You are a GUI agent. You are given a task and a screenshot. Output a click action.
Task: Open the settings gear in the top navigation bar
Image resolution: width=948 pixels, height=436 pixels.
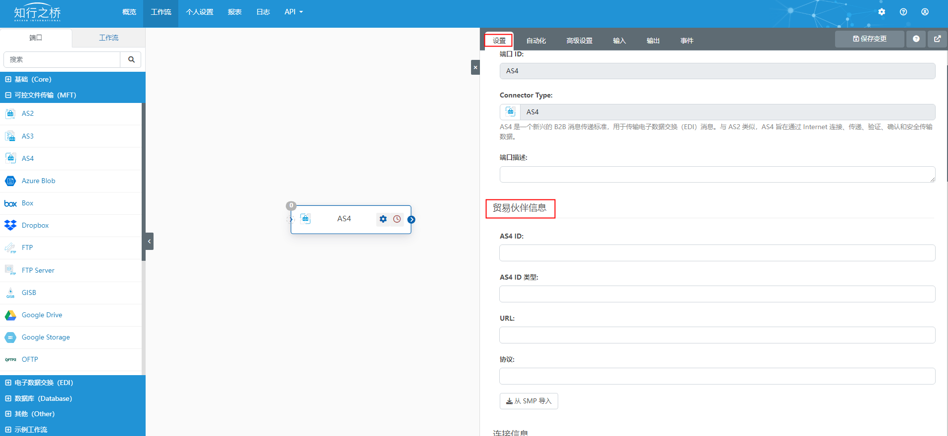[882, 12]
